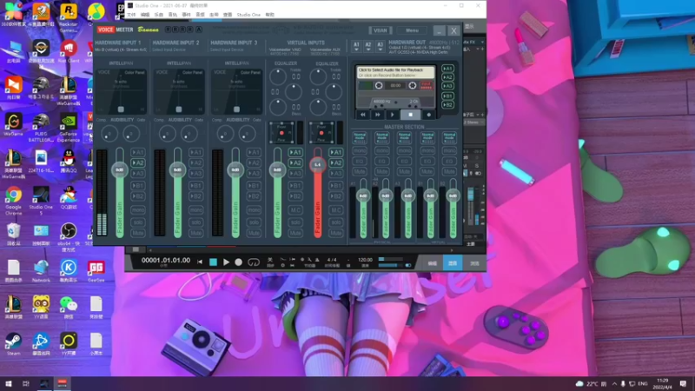Enable B2 on Voicemeeter AUX input
Image resolution: width=695 pixels, height=391 pixels.
pyautogui.click(x=335, y=196)
